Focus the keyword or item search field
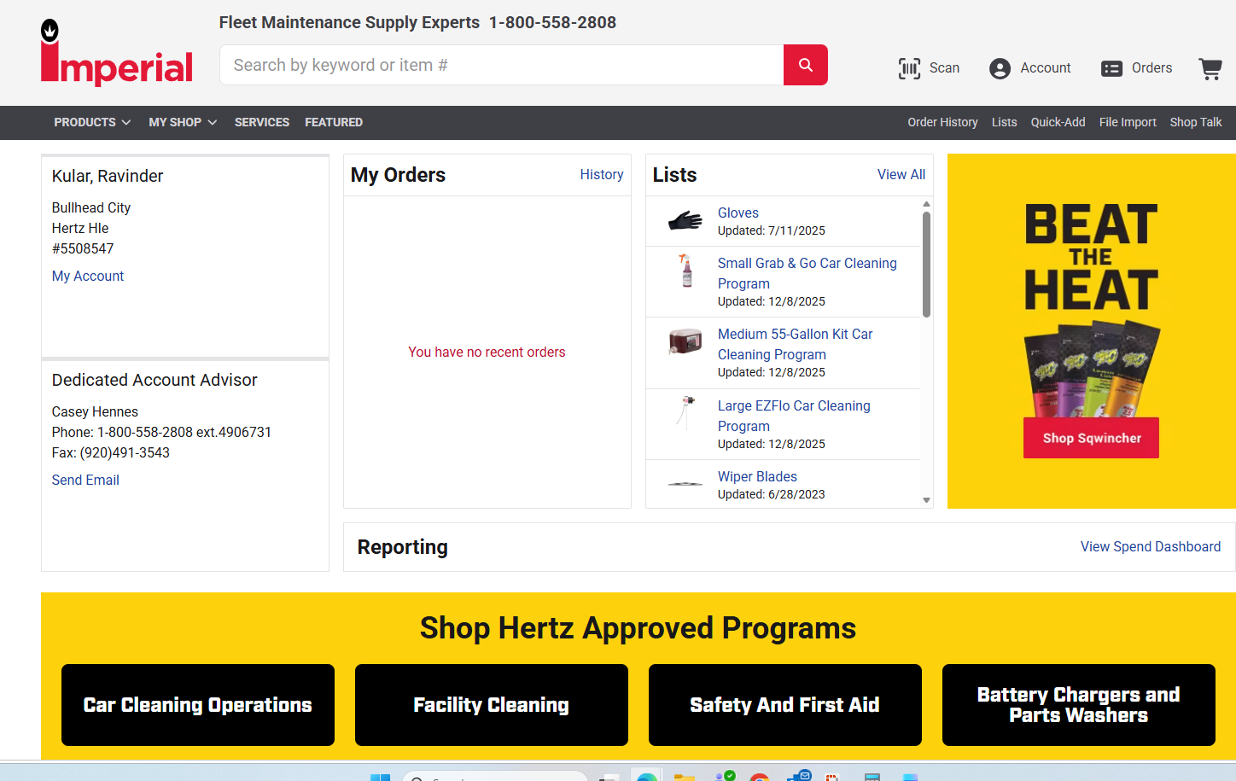 502,65
